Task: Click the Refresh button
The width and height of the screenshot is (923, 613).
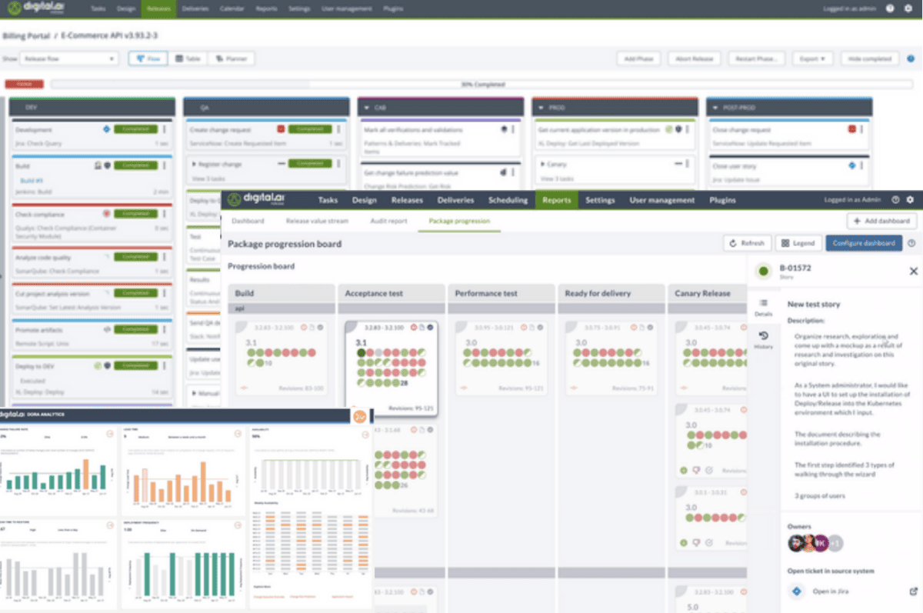Action: click(x=747, y=243)
